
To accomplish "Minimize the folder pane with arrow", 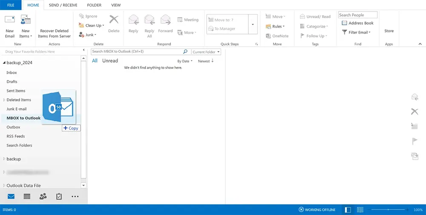I will (83, 50).
